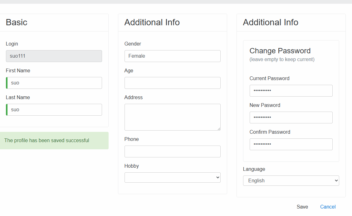Click the Hobby field label
Image resolution: width=352 pixels, height=216 pixels.
tap(131, 166)
